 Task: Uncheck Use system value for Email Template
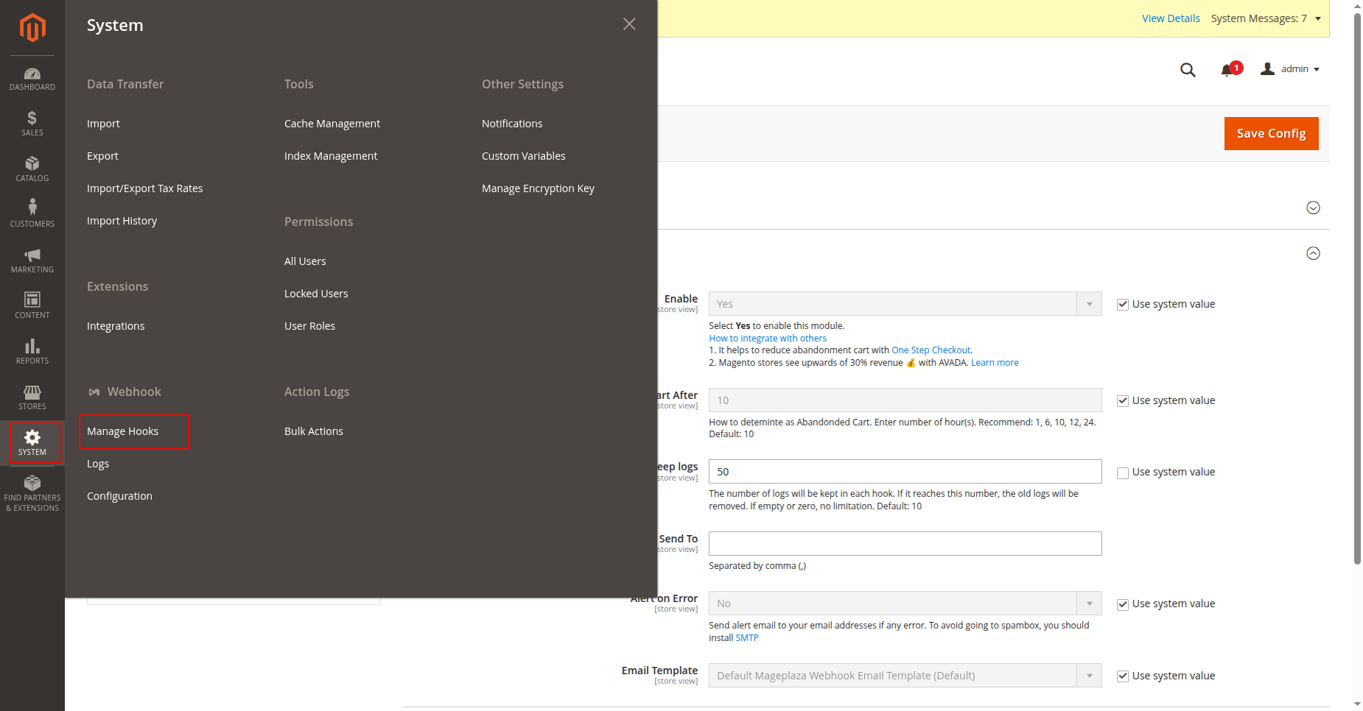(x=1123, y=676)
